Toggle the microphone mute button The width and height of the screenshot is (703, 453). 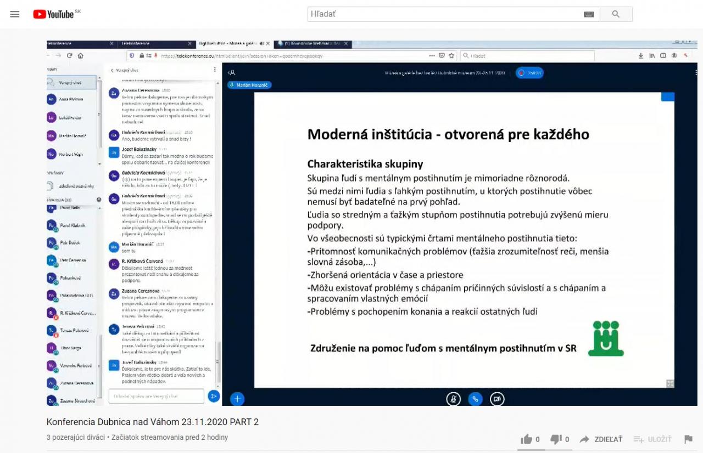453,399
